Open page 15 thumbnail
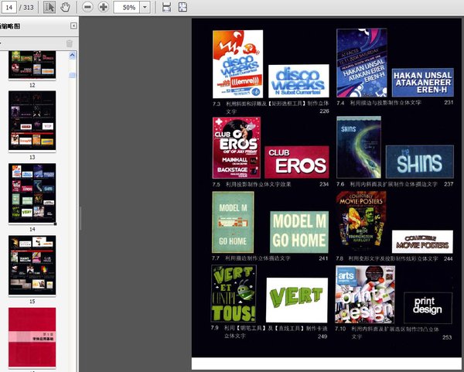The width and height of the screenshot is (464, 372). pyautogui.click(x=32, y=265)
